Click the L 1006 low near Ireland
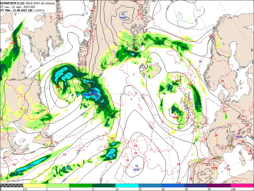Image resolution: width=254 pixels, height=191 pixels. point(175,116)
